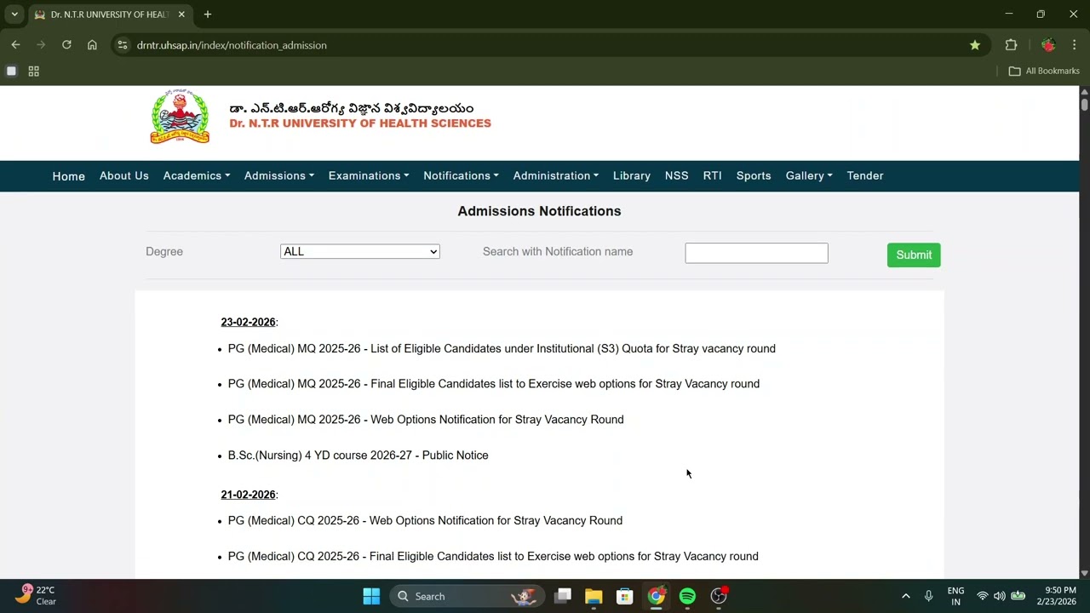Open the Windows Start button
This screenshot has height=613, width=1090.
pyautogui.click(x=371, y=596)
